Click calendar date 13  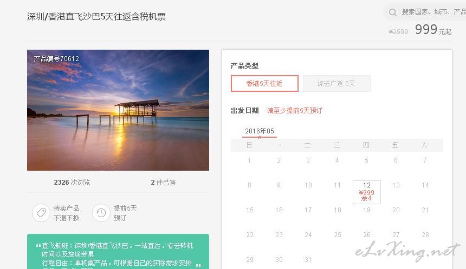(396, 185)
